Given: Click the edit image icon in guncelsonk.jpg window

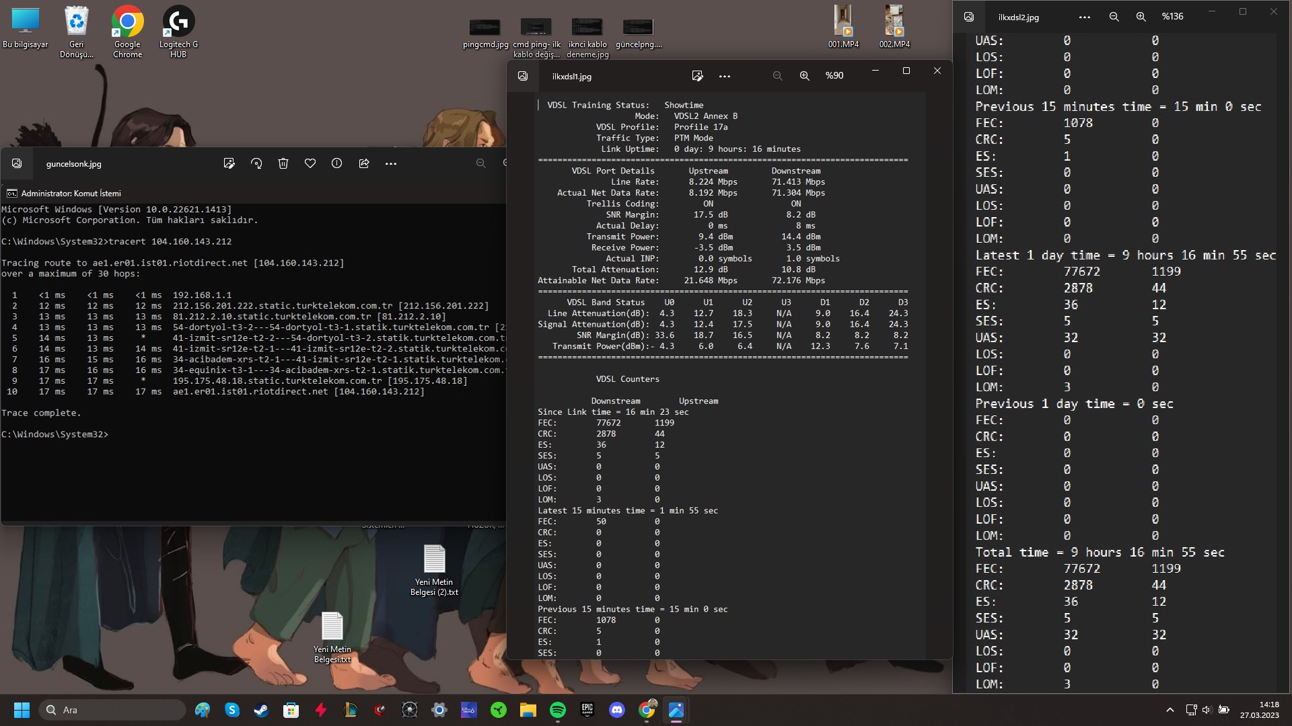Looking at the screenshot, I should coord(229,163).
